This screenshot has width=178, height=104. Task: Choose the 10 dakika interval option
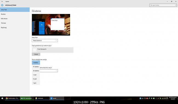[x=36, y=67]
